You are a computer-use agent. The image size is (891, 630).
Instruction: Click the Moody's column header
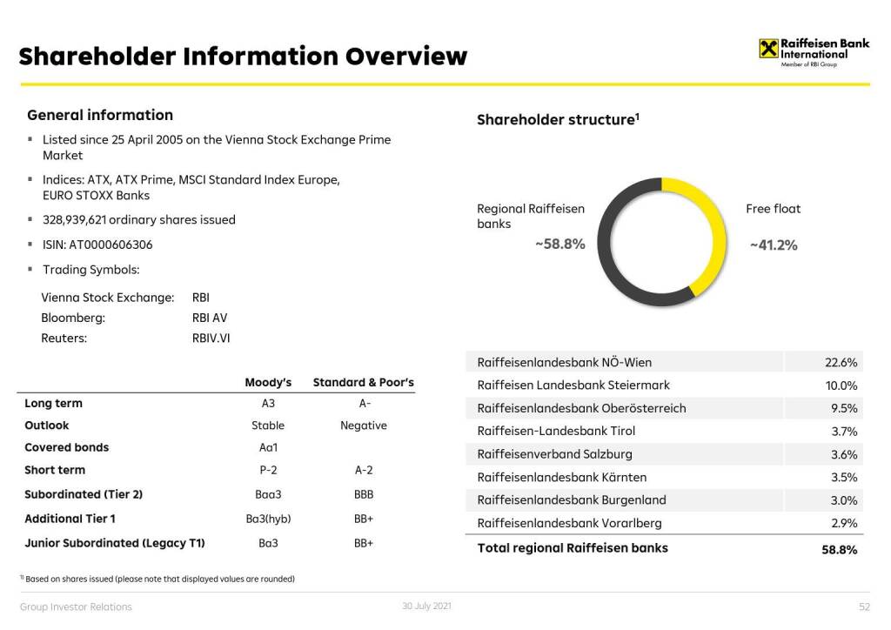coord(268,382)
